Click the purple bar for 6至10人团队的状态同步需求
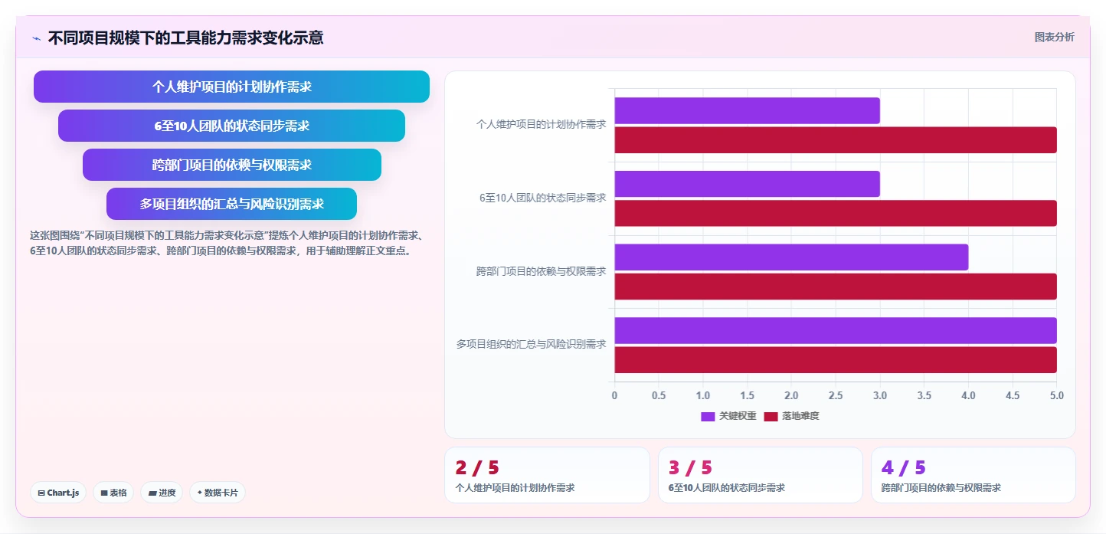 pos(747,184)
